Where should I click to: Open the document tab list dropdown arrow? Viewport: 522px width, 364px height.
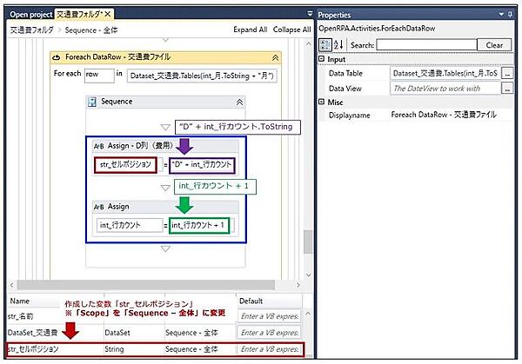click(x=310, y=14)
